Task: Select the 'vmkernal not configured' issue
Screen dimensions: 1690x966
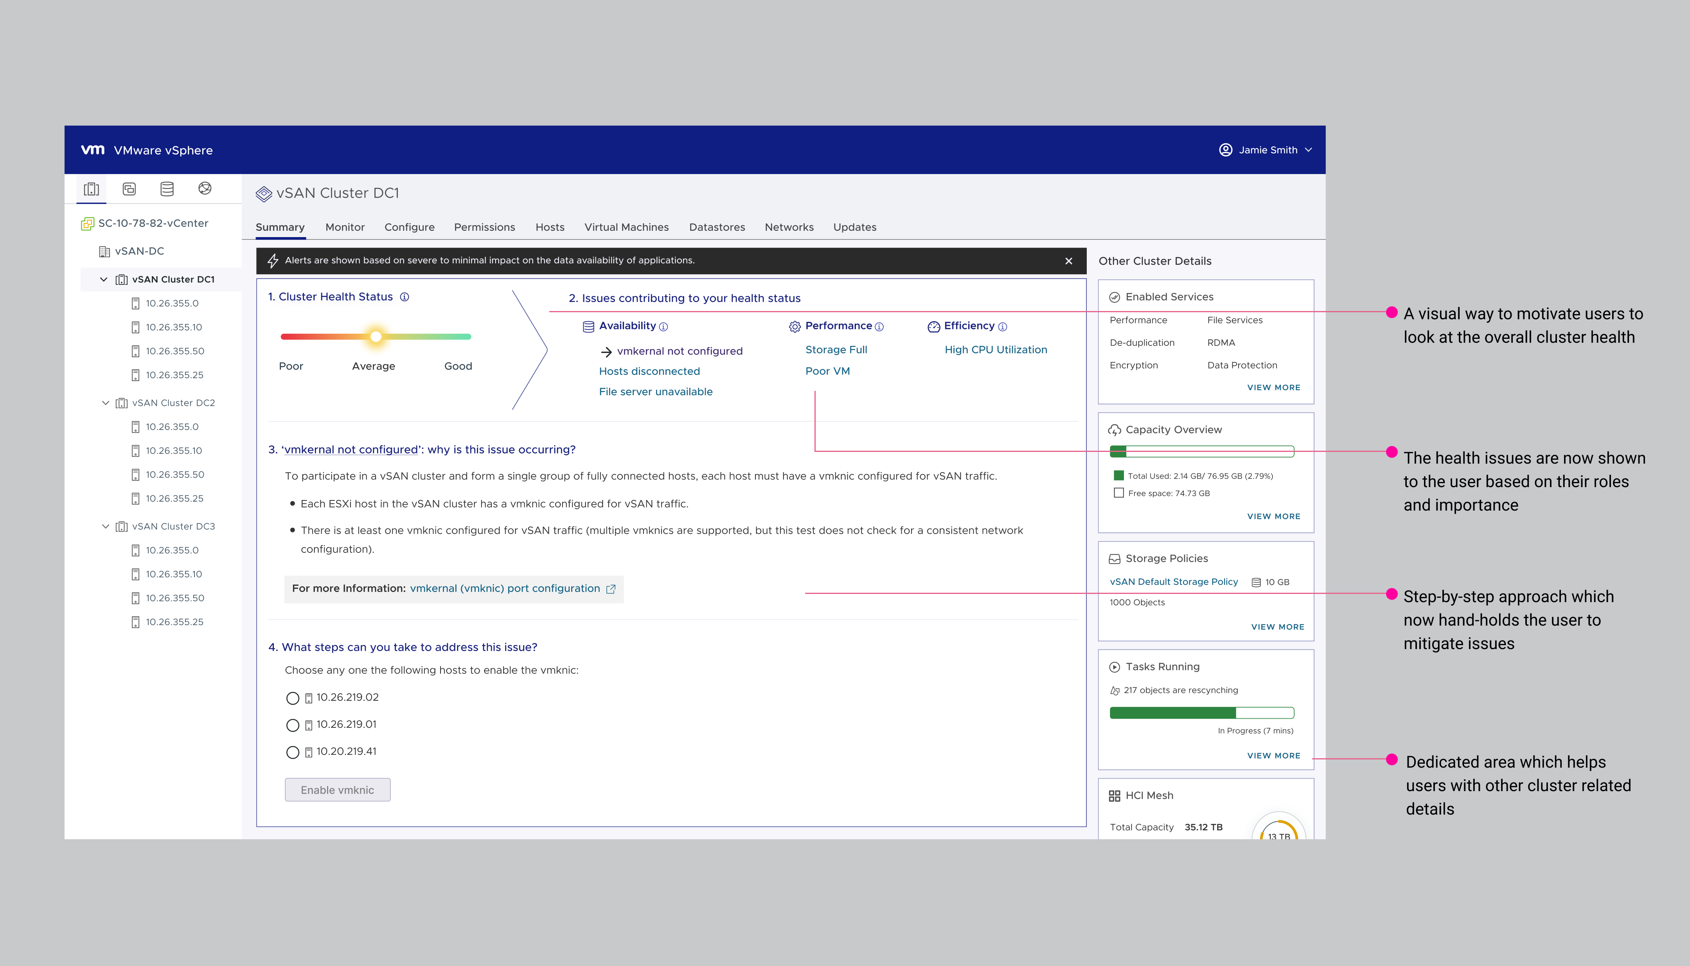Action: tap(679, 351)
